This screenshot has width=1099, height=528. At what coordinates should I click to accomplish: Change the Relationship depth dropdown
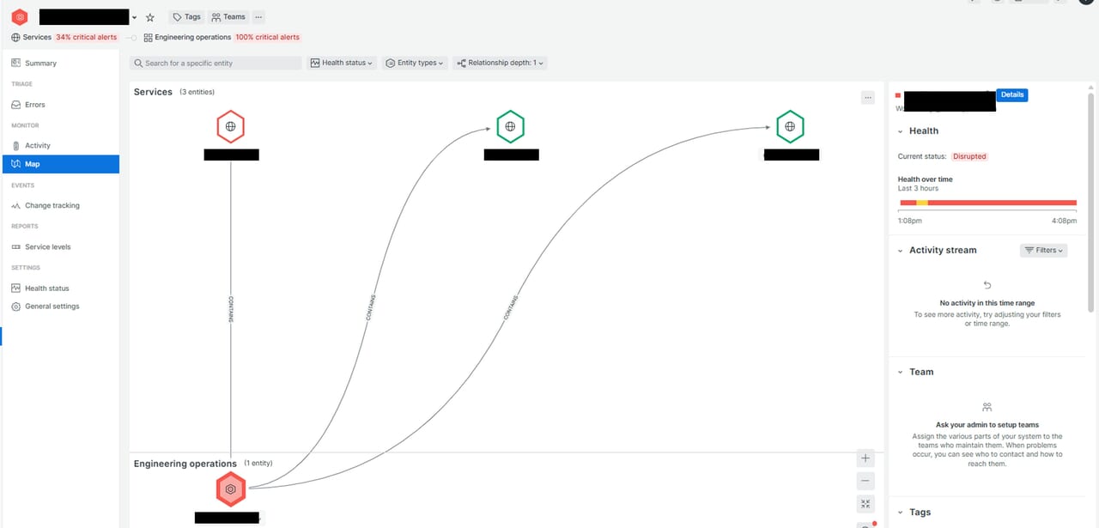500,64
